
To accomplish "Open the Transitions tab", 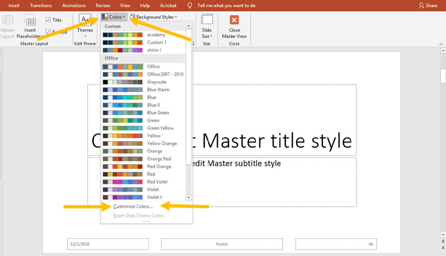I will coord(40,5).
